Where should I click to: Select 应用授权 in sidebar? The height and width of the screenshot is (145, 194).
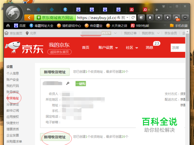pos(13,117)
